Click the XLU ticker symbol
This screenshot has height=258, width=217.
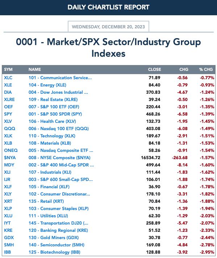pos(8,216)
